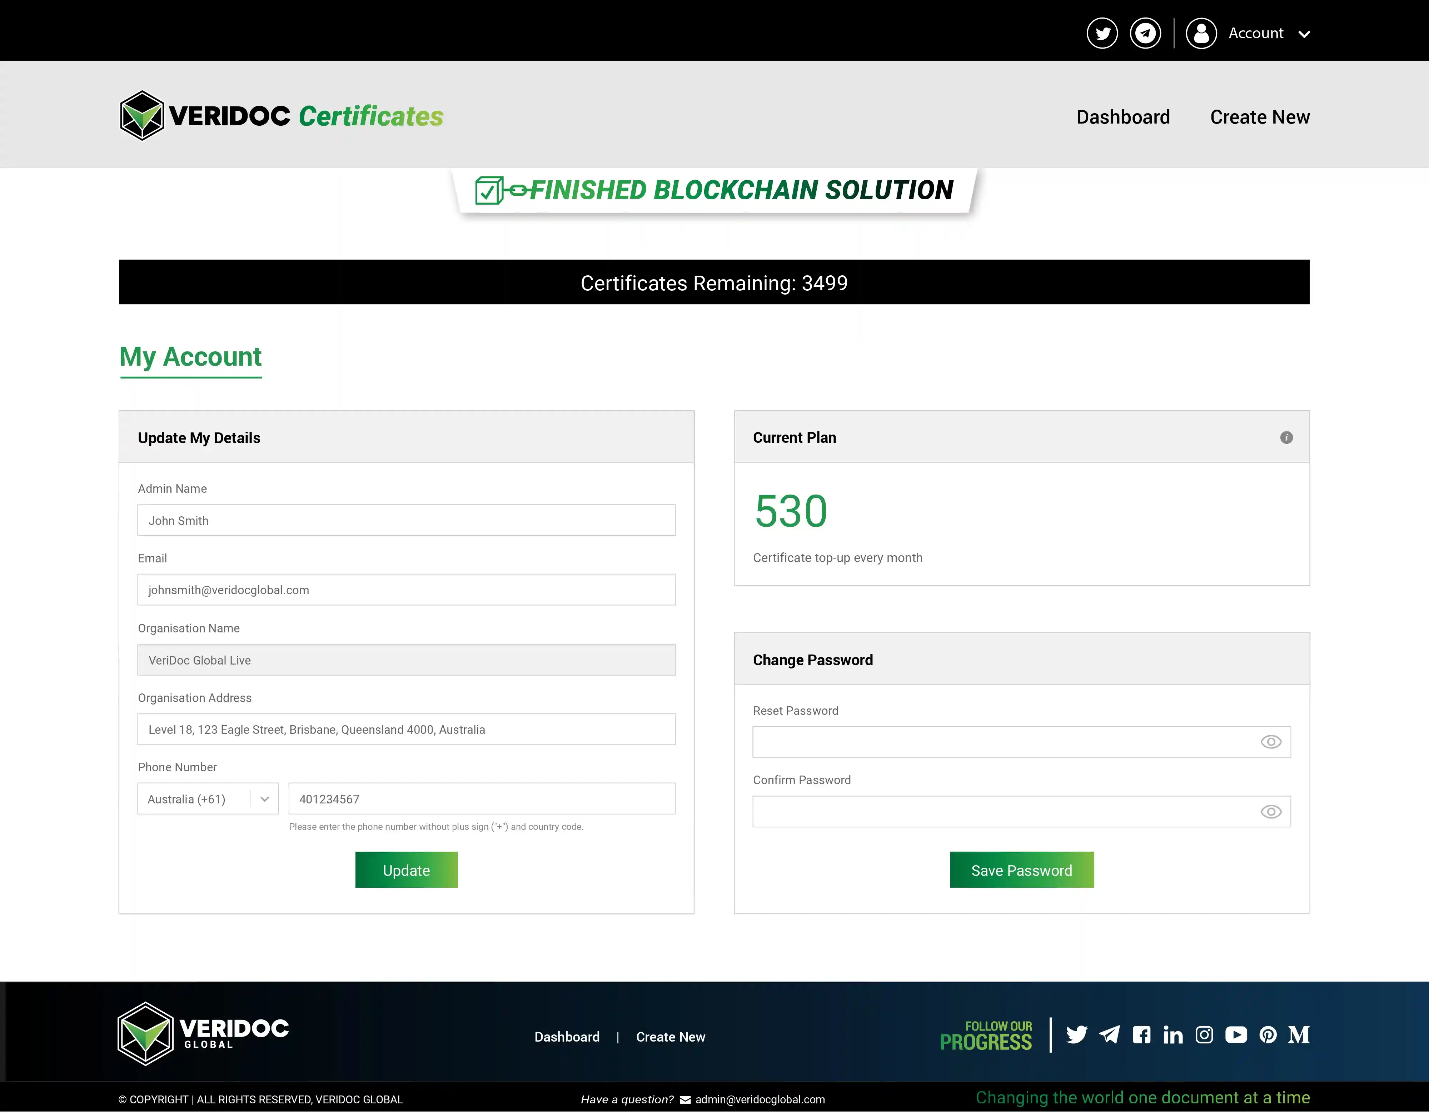
Task: Open Create New in top navigation
Action: [1260, 117]
